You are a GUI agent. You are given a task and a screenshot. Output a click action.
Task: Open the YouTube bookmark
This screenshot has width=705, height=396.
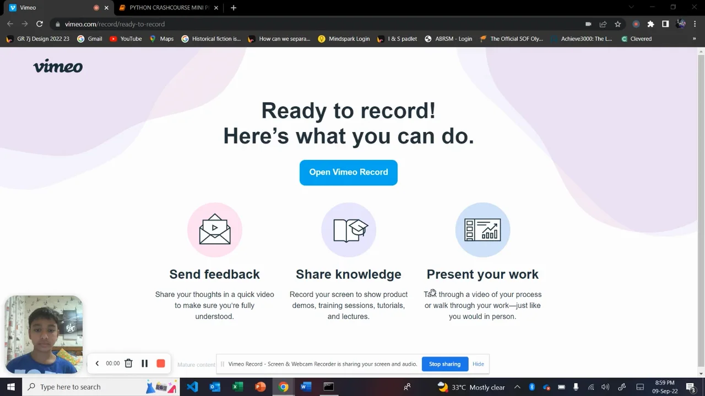(x=126, y=39)
